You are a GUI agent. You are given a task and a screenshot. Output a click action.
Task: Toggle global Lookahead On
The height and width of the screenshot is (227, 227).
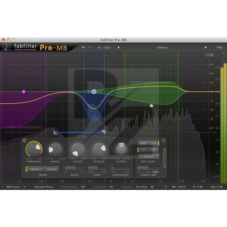[x=111, y=187]
